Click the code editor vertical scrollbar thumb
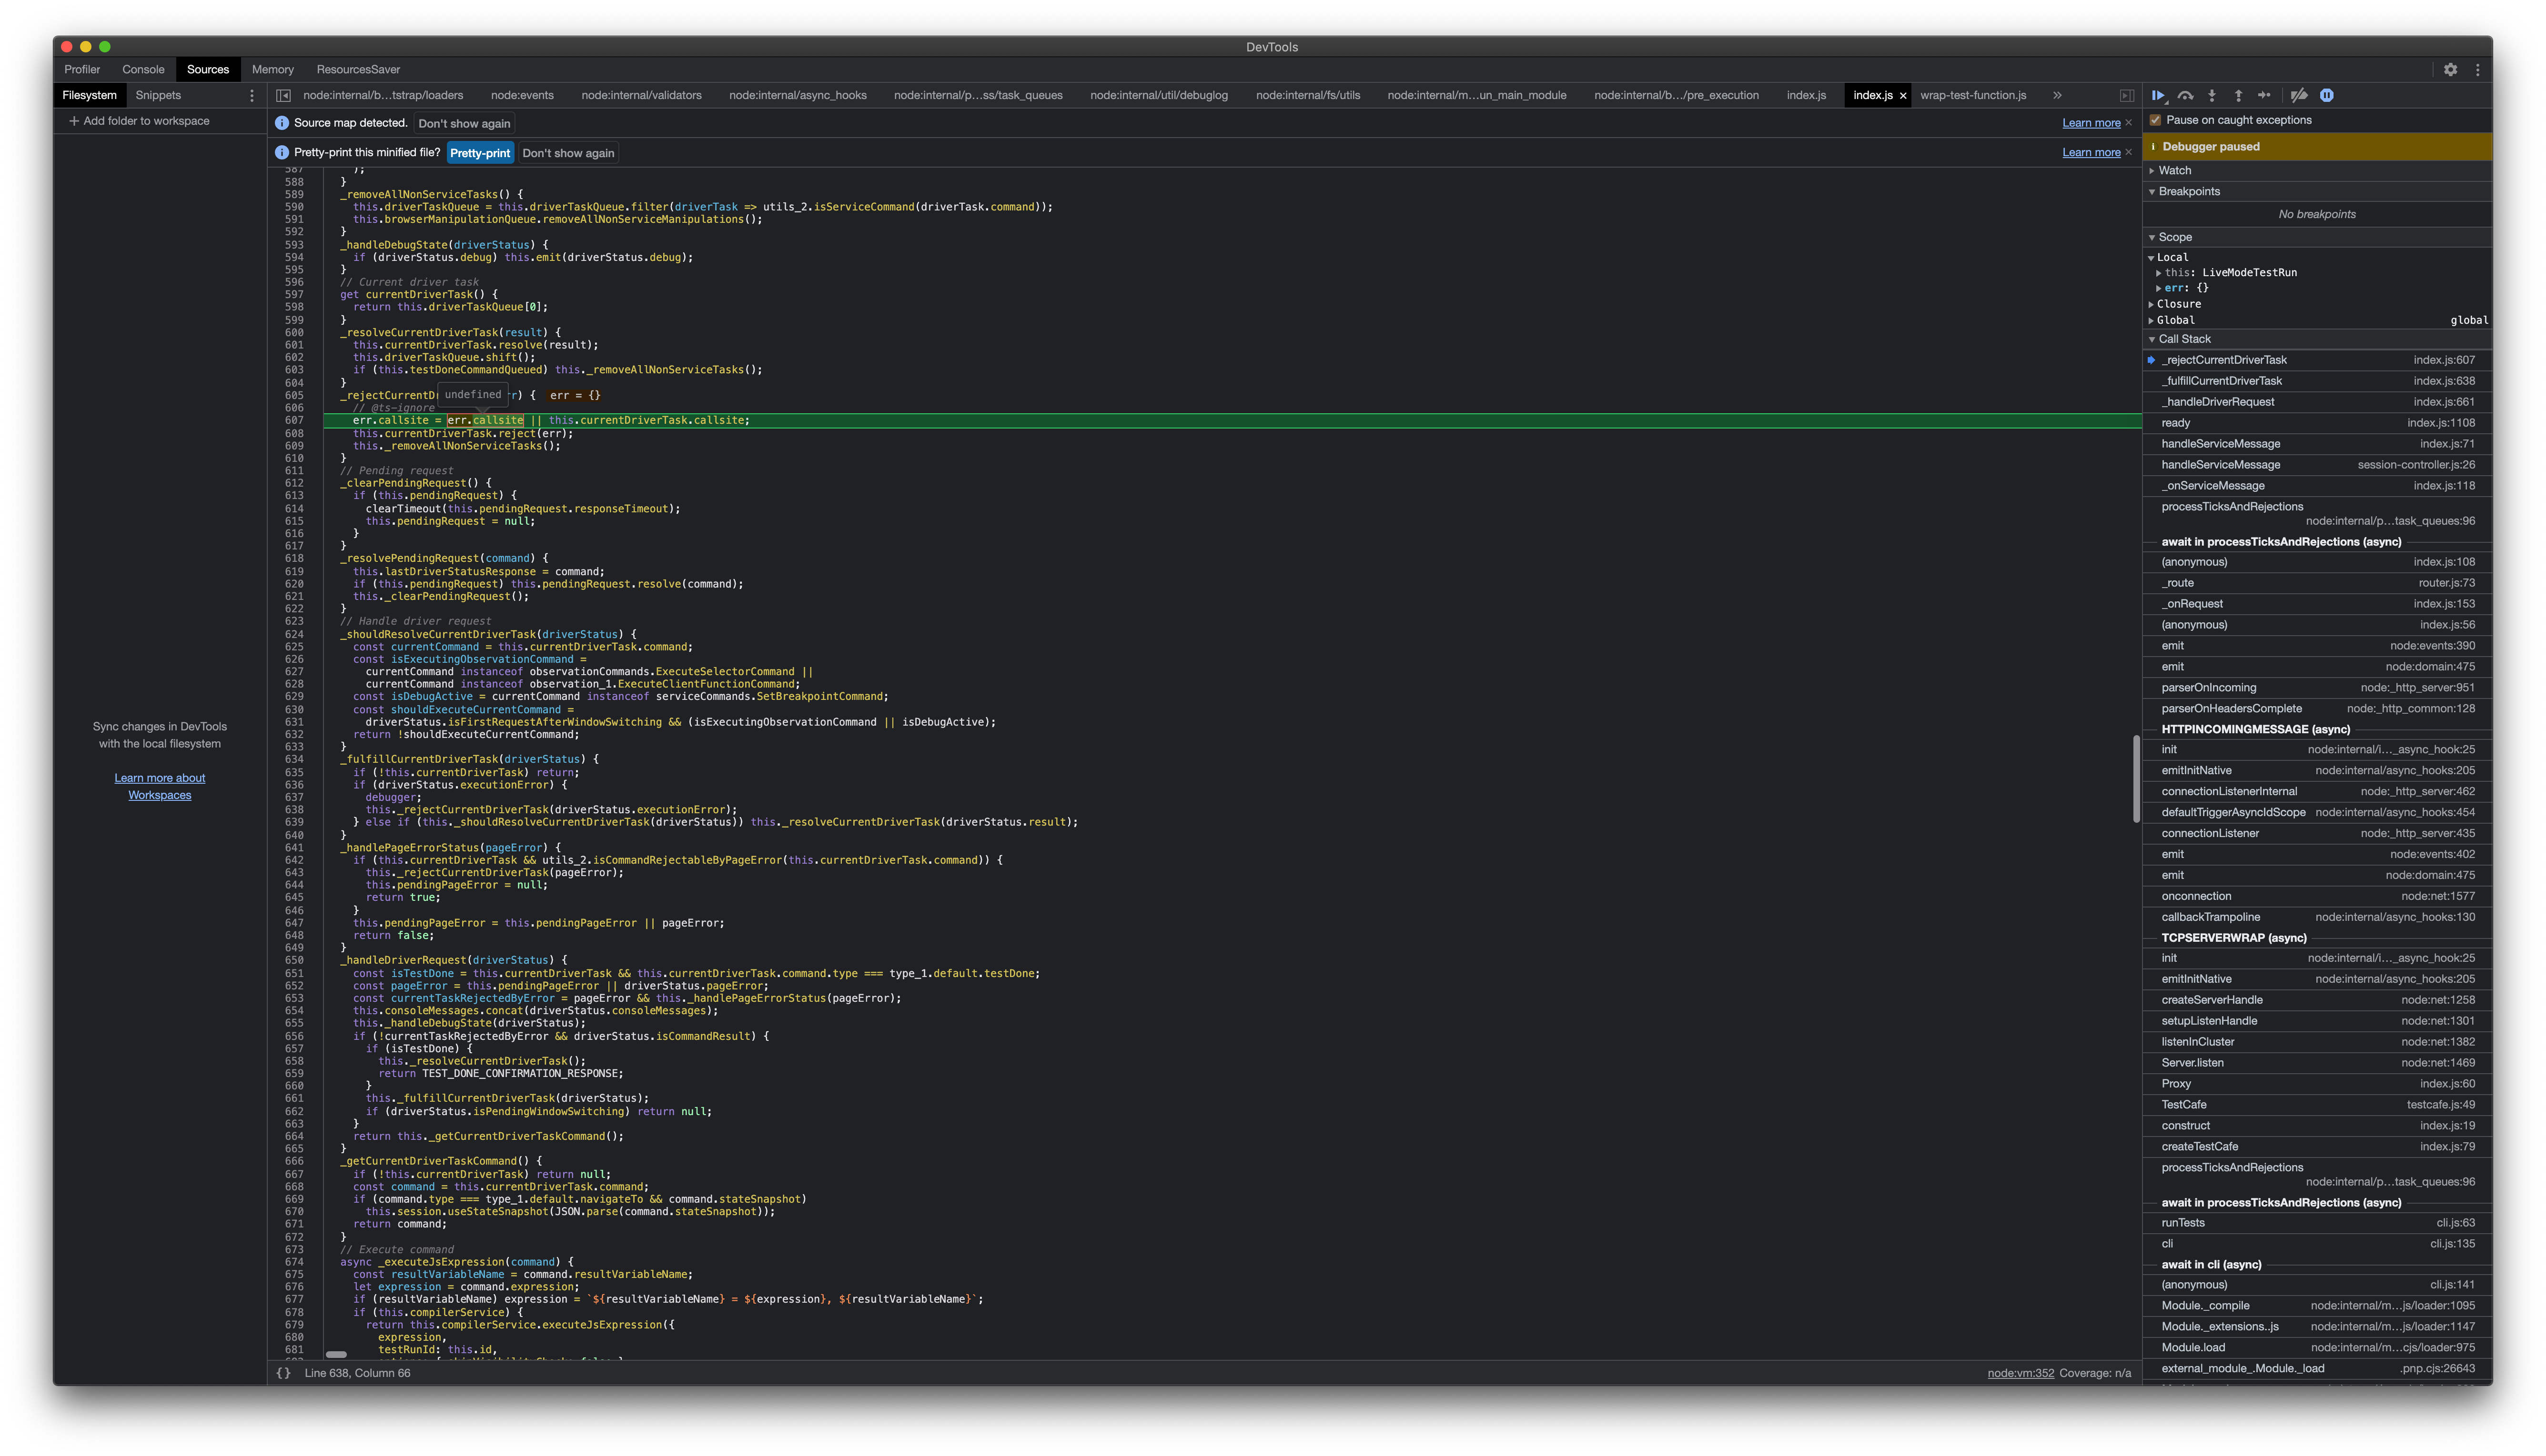This screenshot has height=1456, width=2546. pyautogui.click(x=2136, y=778)
